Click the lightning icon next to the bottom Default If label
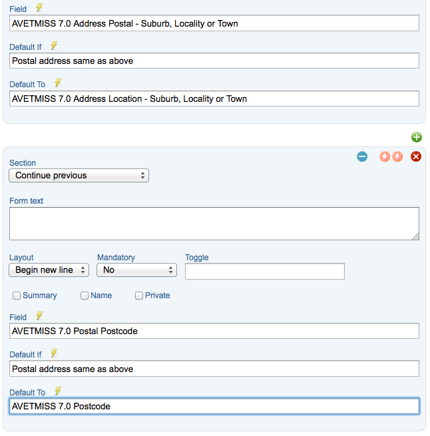Screen dimensions: 430x436 [54, 353]
